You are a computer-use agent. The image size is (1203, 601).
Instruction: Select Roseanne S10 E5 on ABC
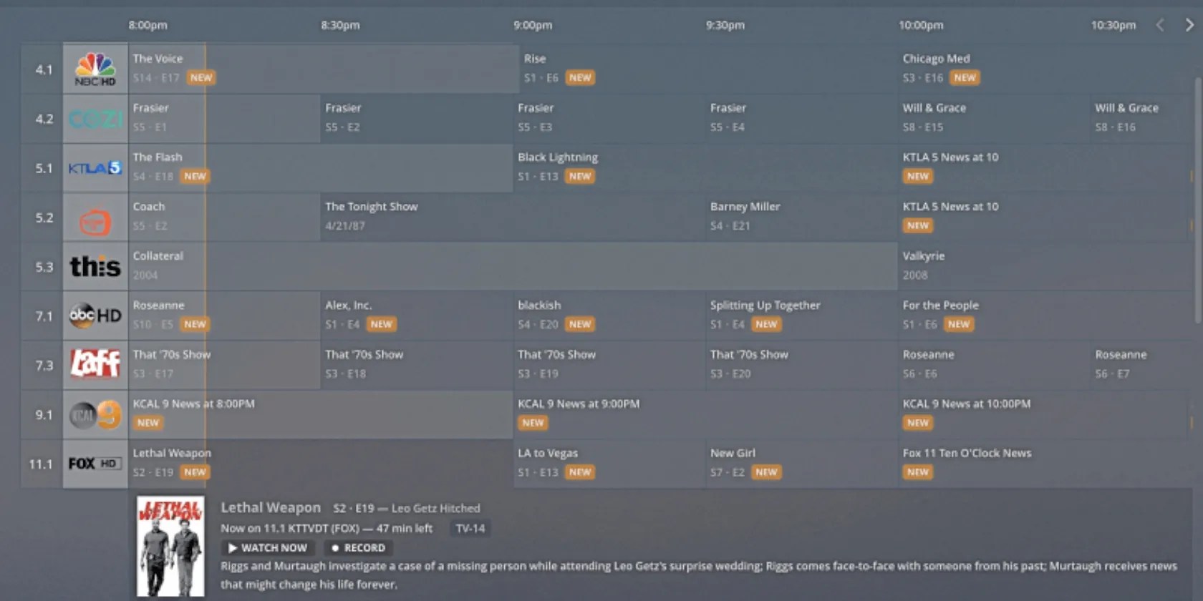(x=224, y=316)
